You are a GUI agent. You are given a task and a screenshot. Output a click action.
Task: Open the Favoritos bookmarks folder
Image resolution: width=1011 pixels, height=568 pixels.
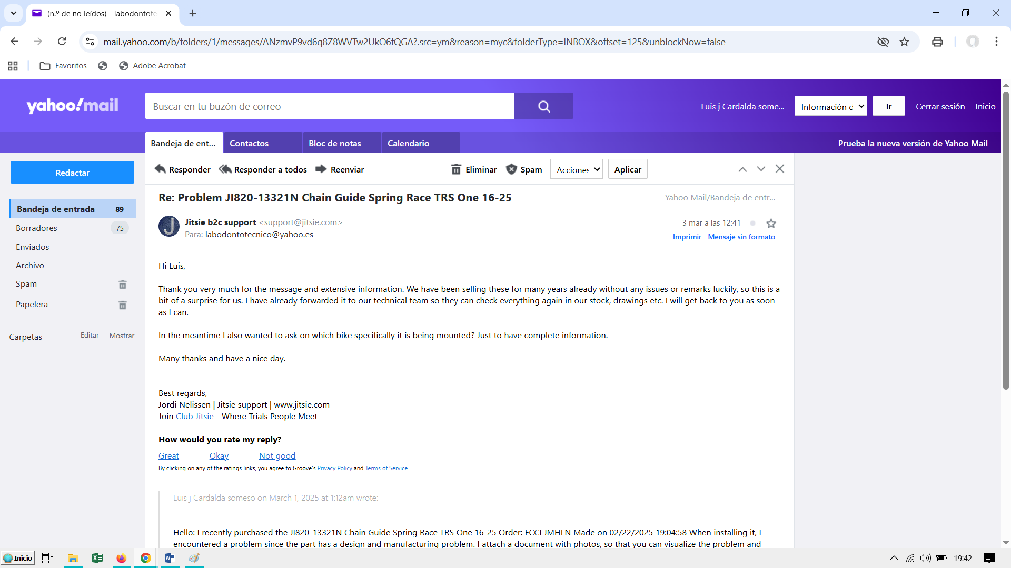tap(63, 66)
